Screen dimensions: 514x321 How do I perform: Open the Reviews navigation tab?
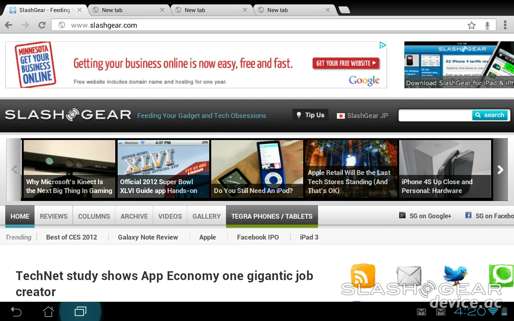53,216
